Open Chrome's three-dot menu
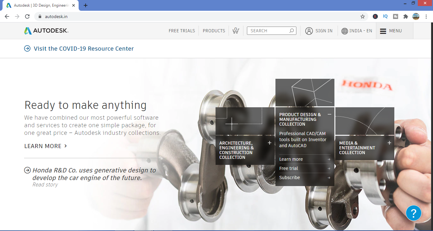 pos(426,16)
